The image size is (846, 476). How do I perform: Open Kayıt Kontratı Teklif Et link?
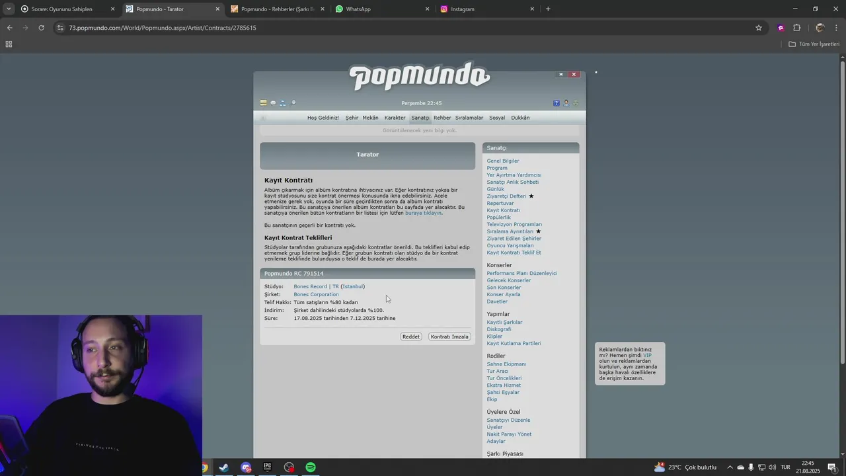514,253
